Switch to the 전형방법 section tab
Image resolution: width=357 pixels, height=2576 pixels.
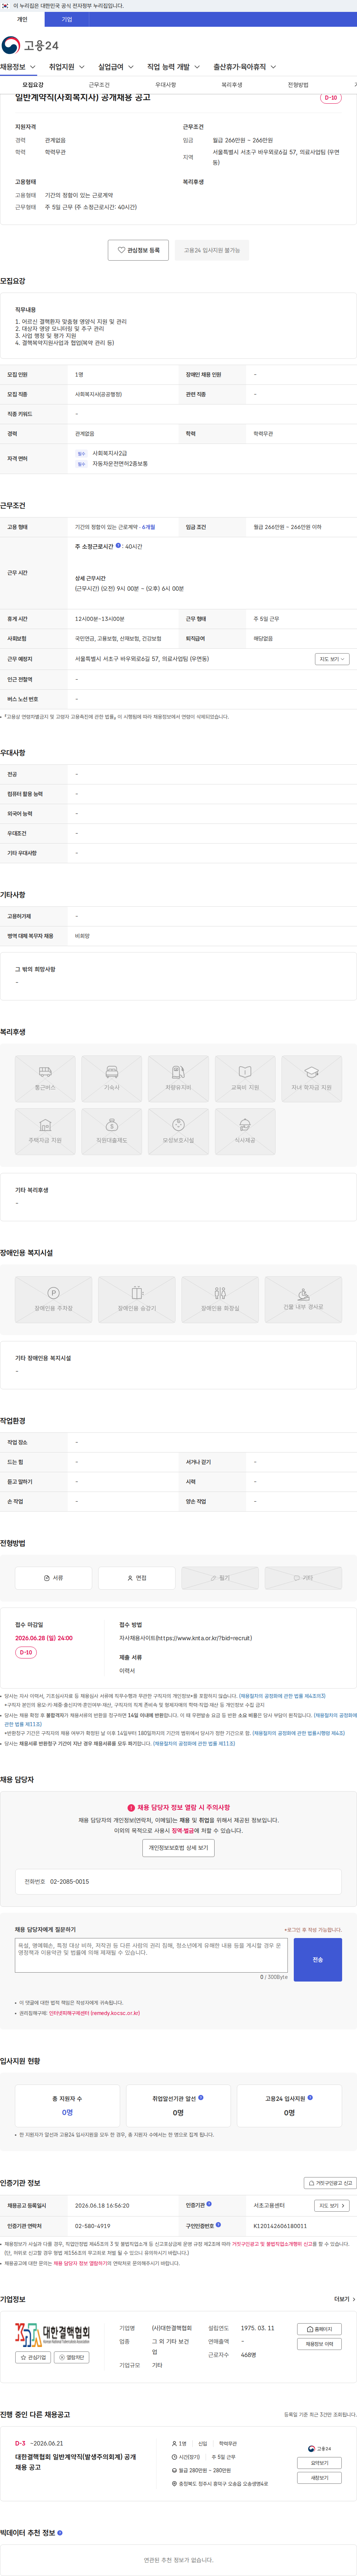298,85
